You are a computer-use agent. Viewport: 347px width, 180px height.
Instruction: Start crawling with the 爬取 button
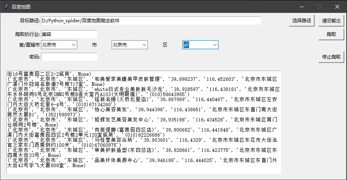(331, 34)
